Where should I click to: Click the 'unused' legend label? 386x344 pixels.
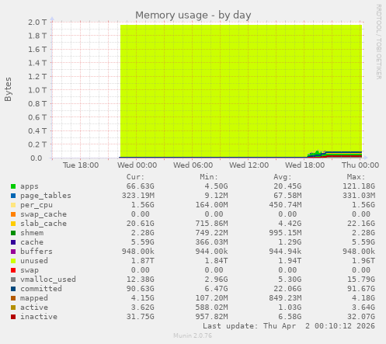(34, 261)
